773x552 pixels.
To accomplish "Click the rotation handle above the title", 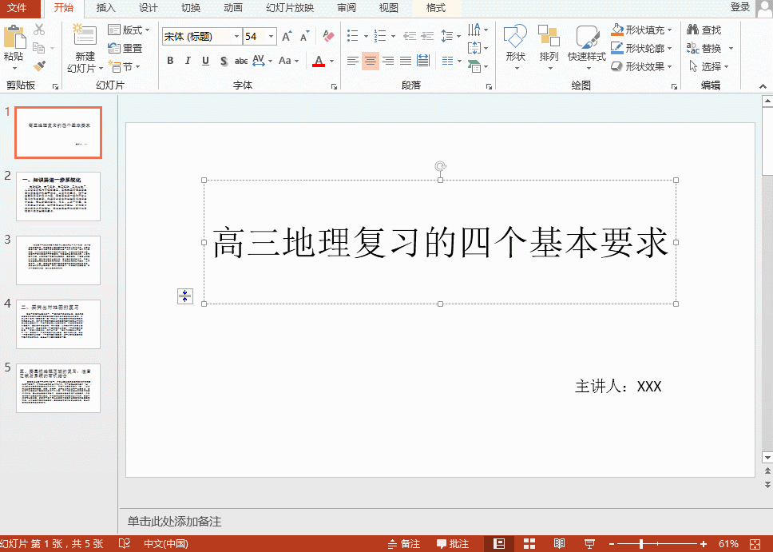I will coord(440,166).
